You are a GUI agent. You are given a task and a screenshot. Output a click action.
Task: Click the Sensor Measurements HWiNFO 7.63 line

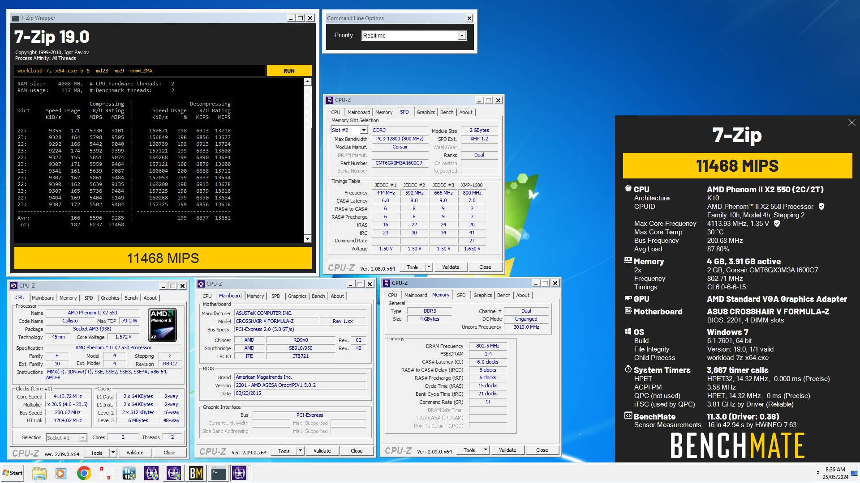[x=715, y=425]
